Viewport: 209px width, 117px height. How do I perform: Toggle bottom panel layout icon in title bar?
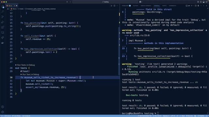point(204,2)
